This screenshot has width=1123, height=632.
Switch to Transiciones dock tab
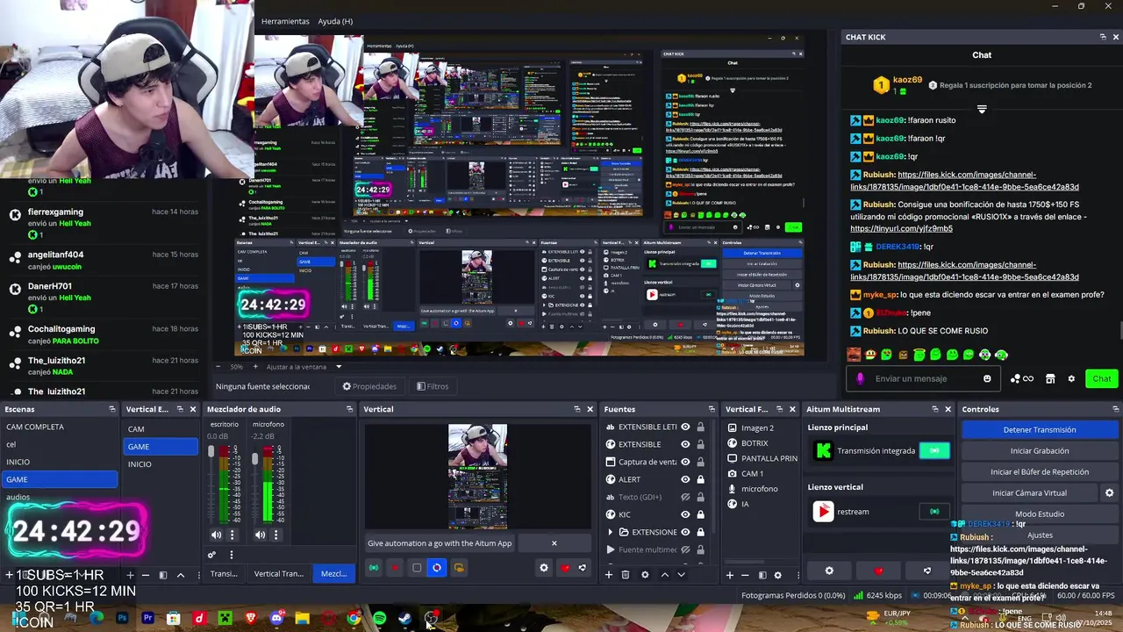225,574
